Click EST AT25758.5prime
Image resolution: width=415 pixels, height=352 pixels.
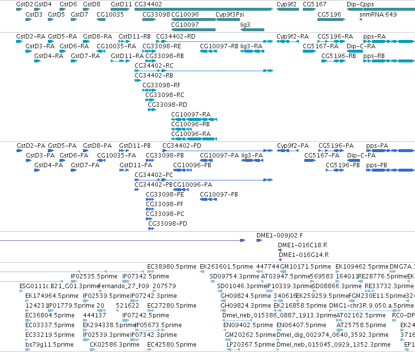[361, 325]
